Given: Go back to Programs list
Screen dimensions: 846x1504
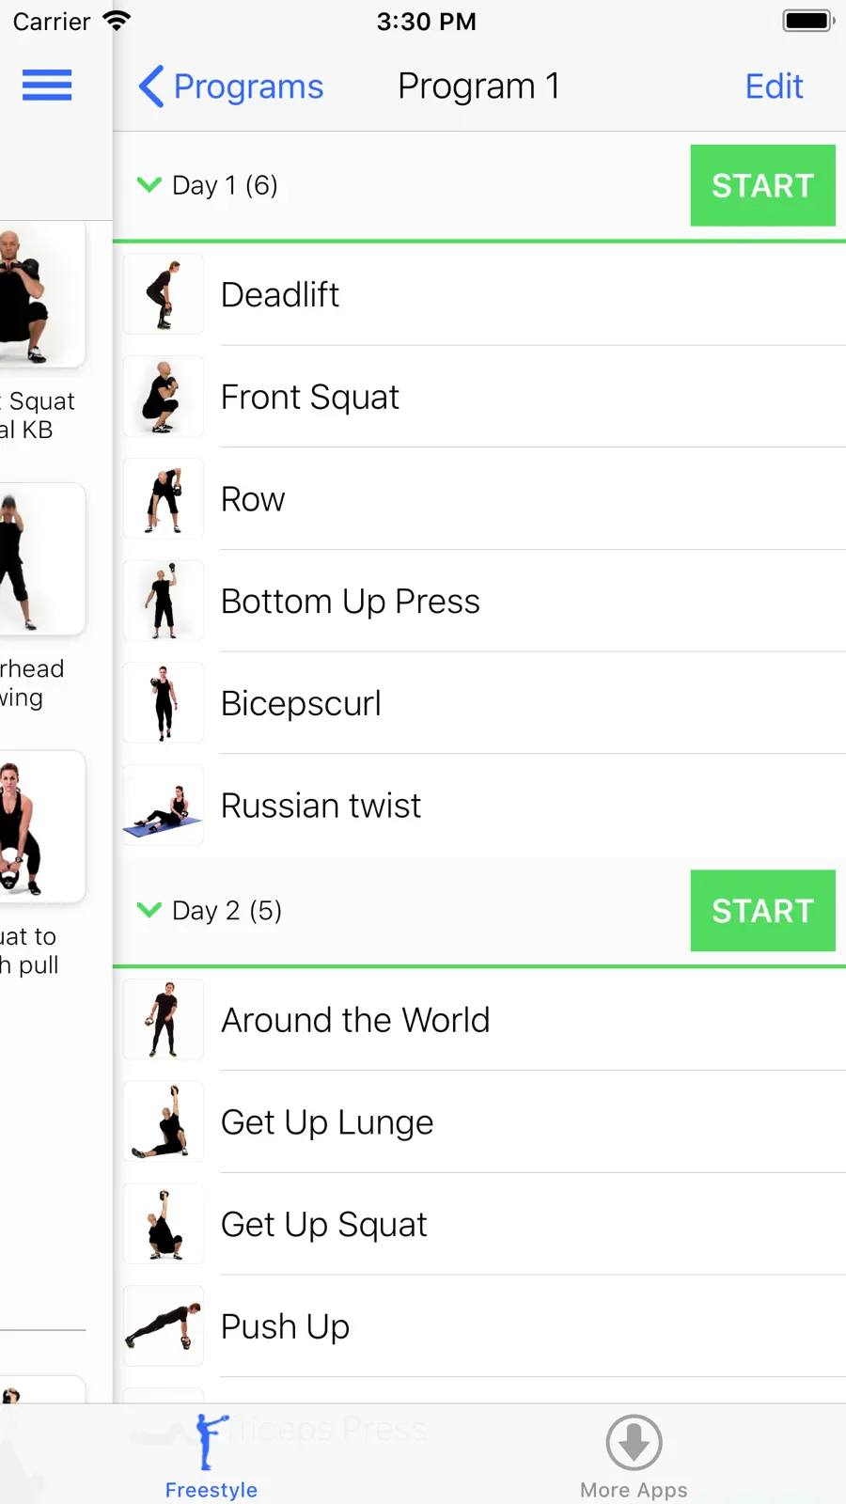Looking at the screenshot, I should (x=231, y=86).
